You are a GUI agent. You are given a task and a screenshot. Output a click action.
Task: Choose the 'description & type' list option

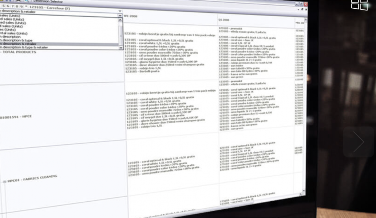coord(16,40)
